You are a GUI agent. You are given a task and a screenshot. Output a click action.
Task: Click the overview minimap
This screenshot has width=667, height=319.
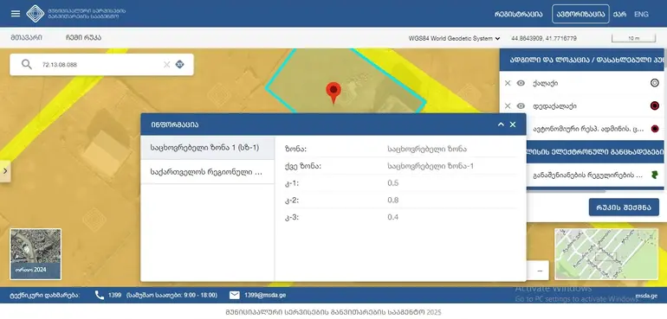click(606, 254)
